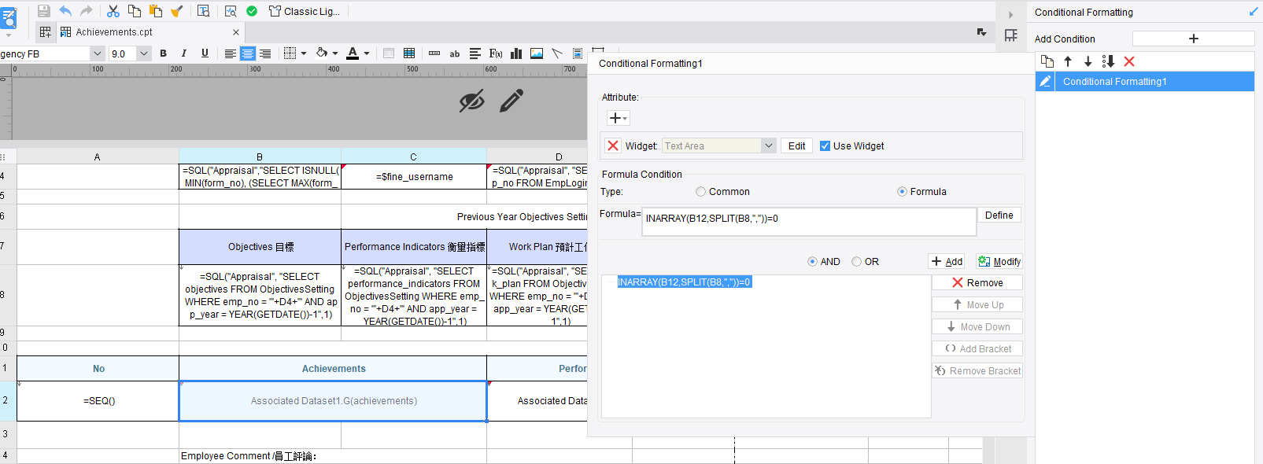The width and height of the screenshot is (1263, 464).
Task: Select the OR radio button
Action: tap(856, 262)
